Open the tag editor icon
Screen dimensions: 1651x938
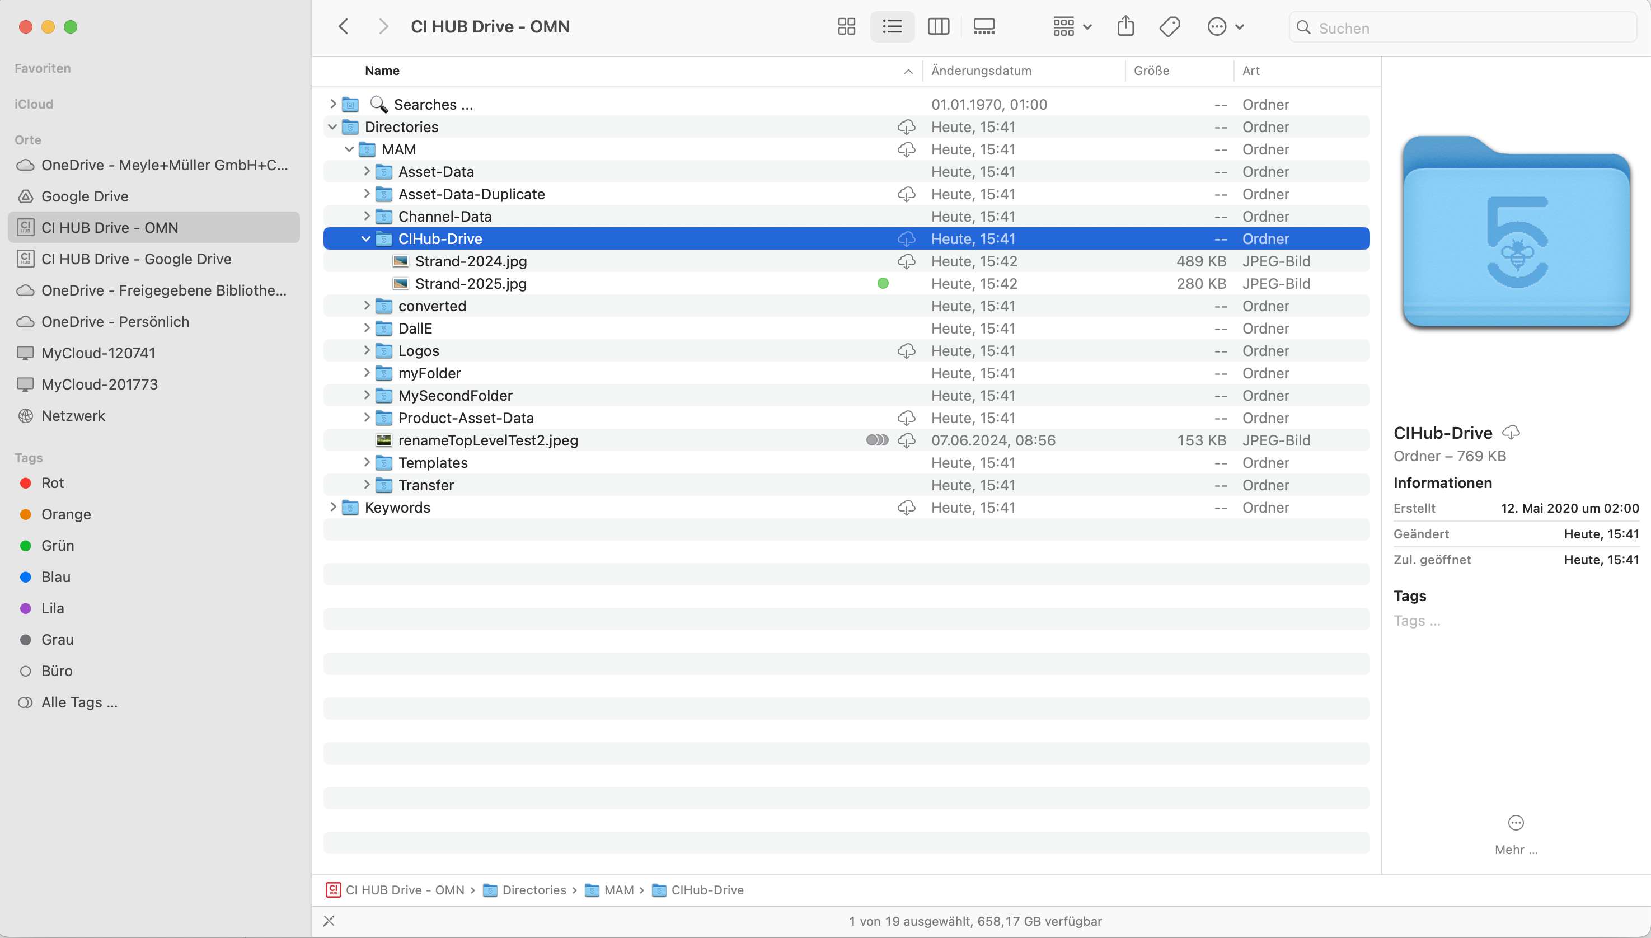coord(1169,26)
